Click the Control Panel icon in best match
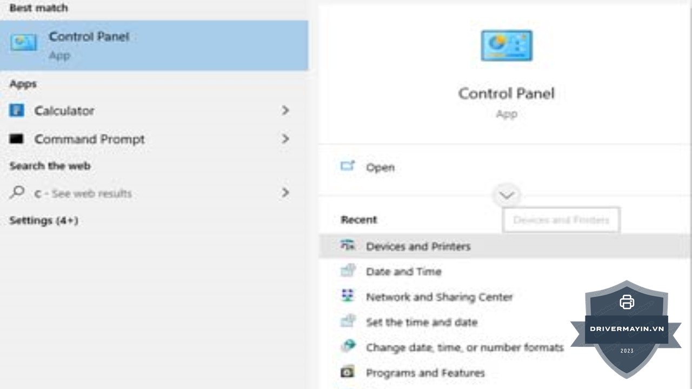The image size is (692, 389). (24, 43)
